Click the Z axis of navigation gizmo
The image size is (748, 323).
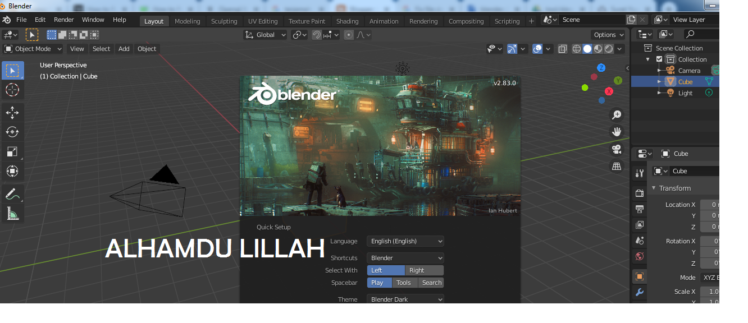pyautogui.click(x=601, y=68)
